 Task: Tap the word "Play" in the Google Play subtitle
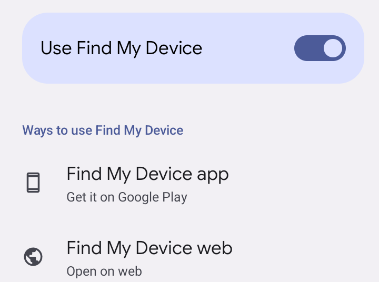[175, 197]
